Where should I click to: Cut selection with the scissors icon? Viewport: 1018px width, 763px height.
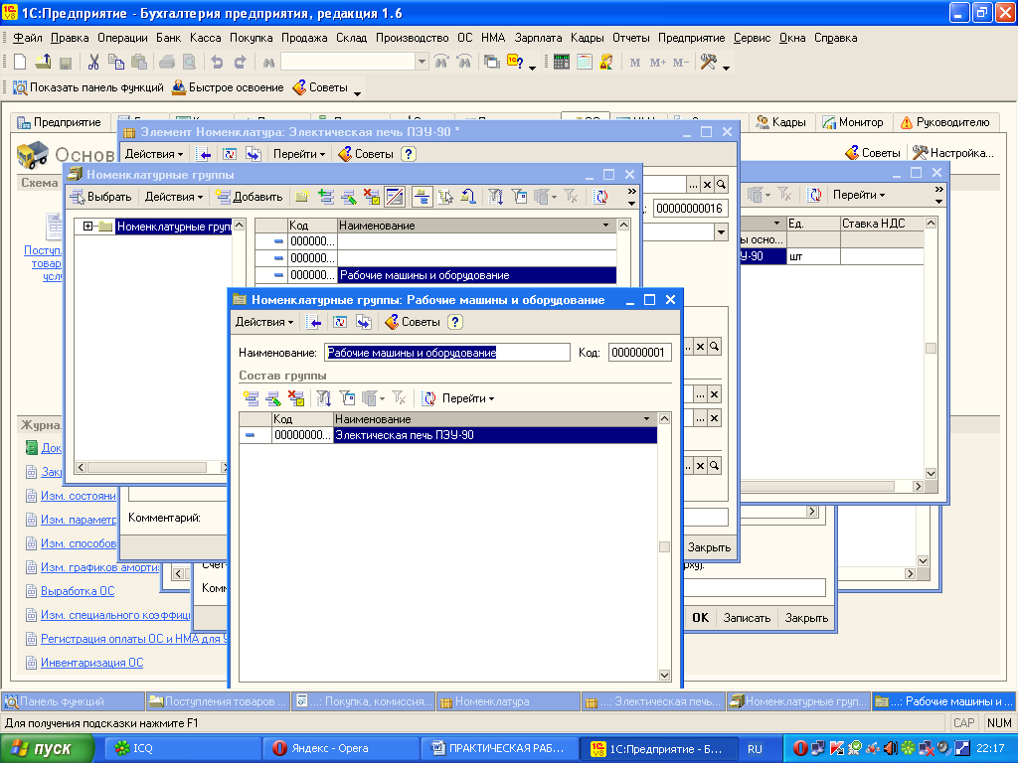(x=93, y=62)
